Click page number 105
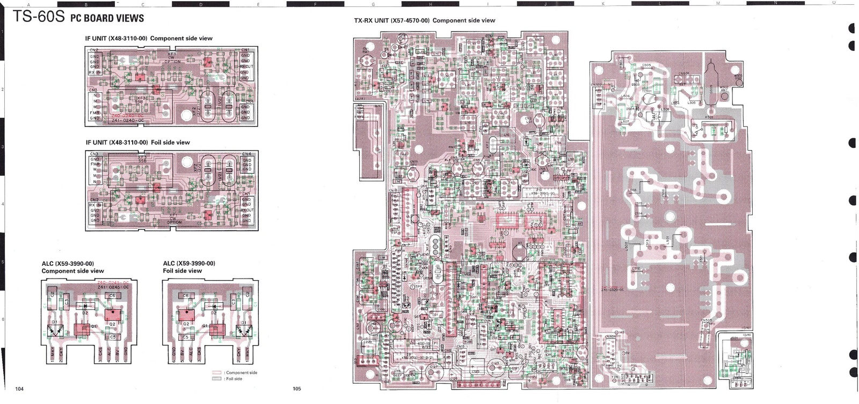This screenshot has width=859, height=404. tap(297, 389)
